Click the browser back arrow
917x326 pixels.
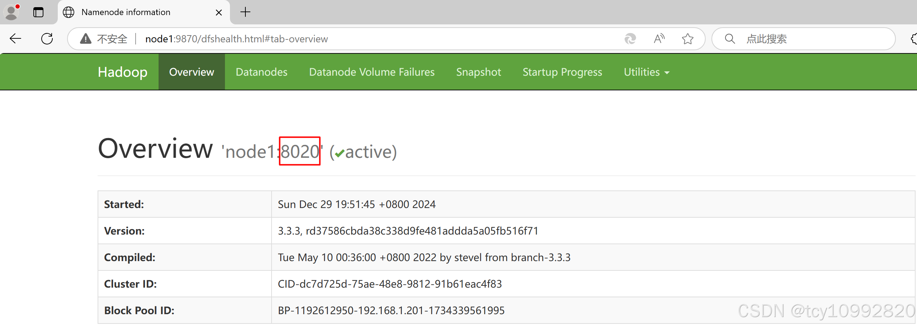coord(15,38)
